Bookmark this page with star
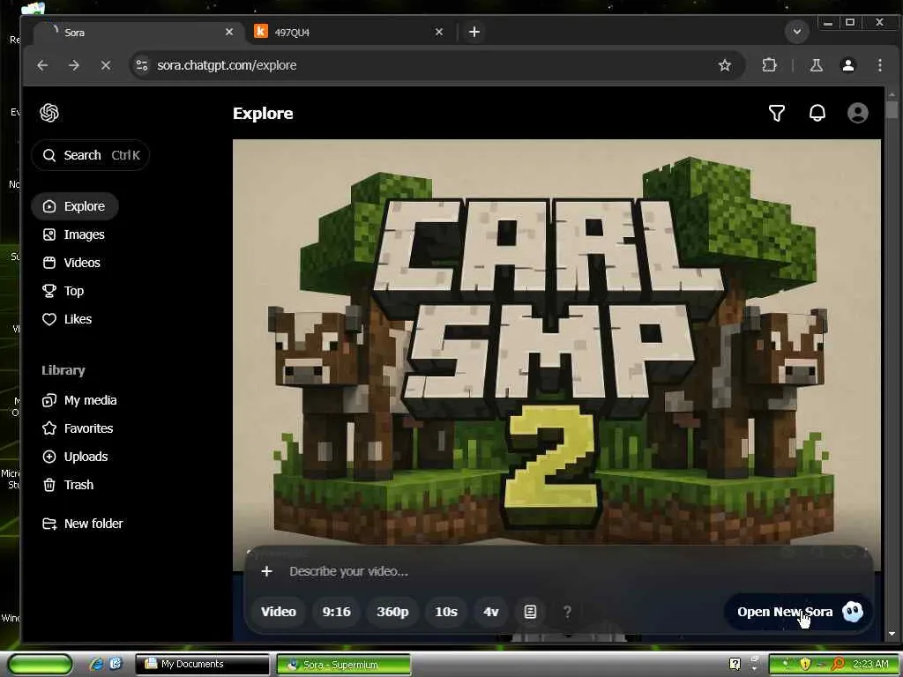This screenshot has width=903, height=677. [725, 65]
